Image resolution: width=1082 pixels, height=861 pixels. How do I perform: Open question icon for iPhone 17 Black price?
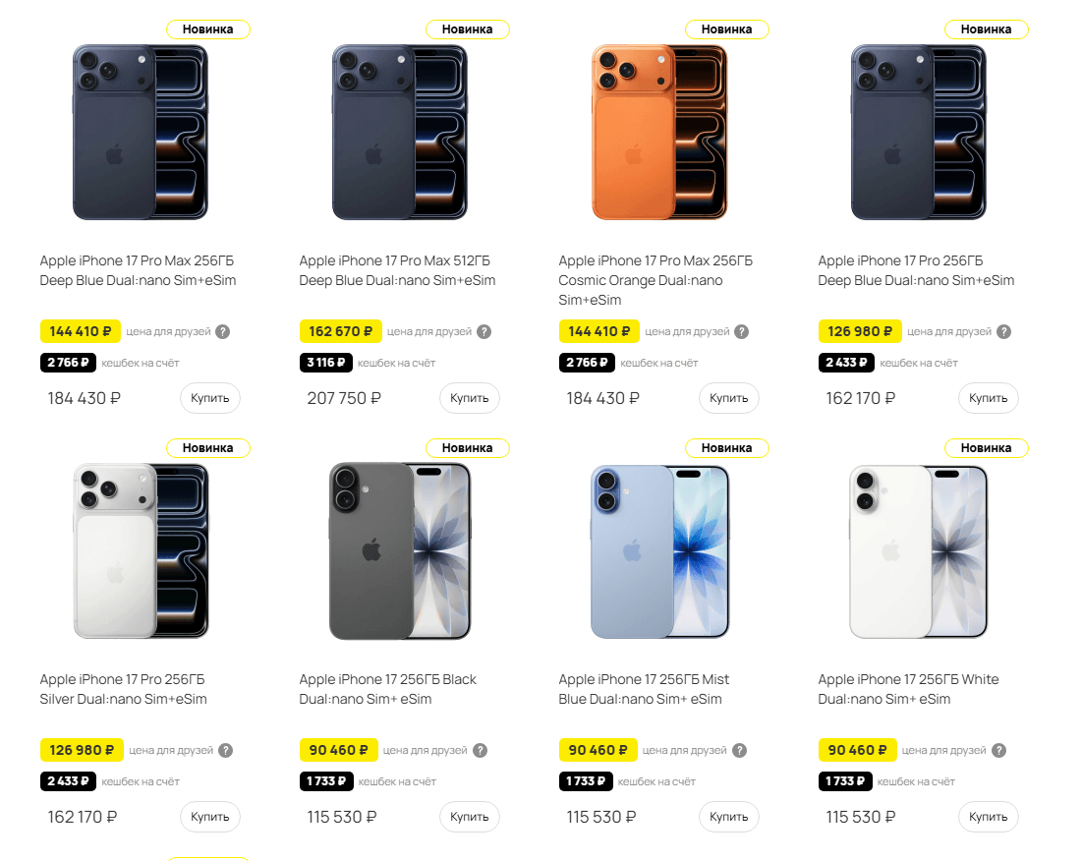pos(481,751)
